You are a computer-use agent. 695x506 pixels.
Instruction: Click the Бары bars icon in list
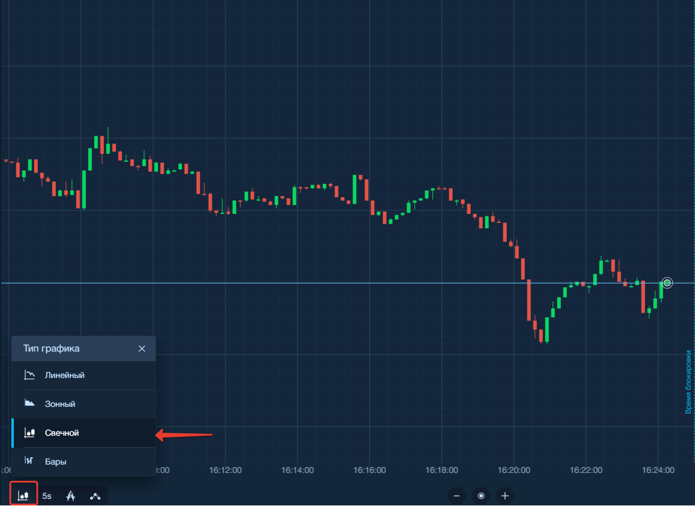[29, 461]
